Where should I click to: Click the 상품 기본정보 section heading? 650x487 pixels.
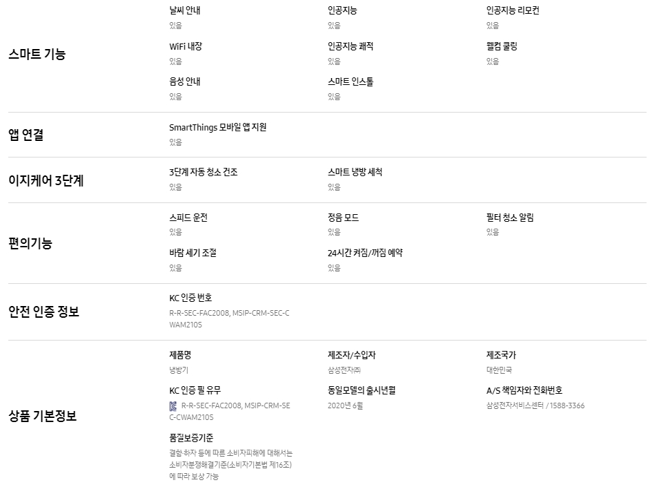(43, 416)
